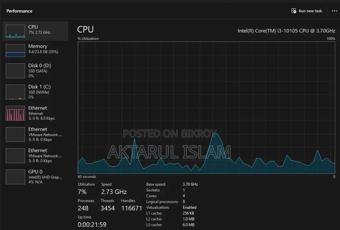Click the Intel Core i3-10105 CPU model name
The width and height of the screenshot is (340, 230).
click(286, 31)
